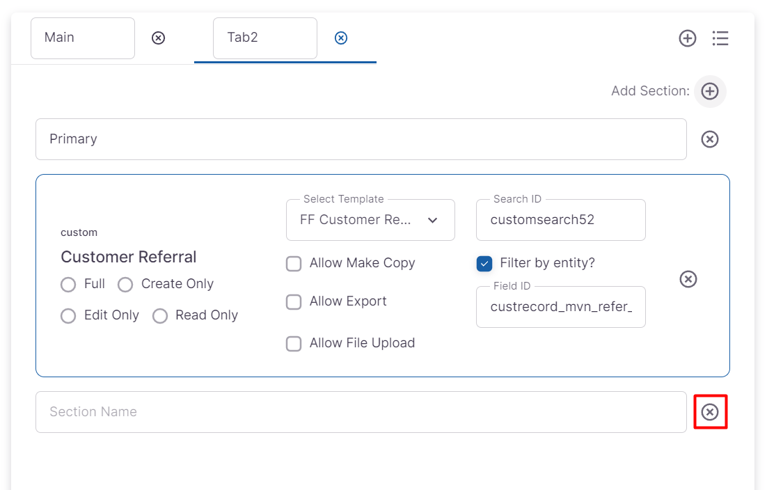Click the Search ID input field
Viewport: 767px width, 490px height.
tap(560, 220)
